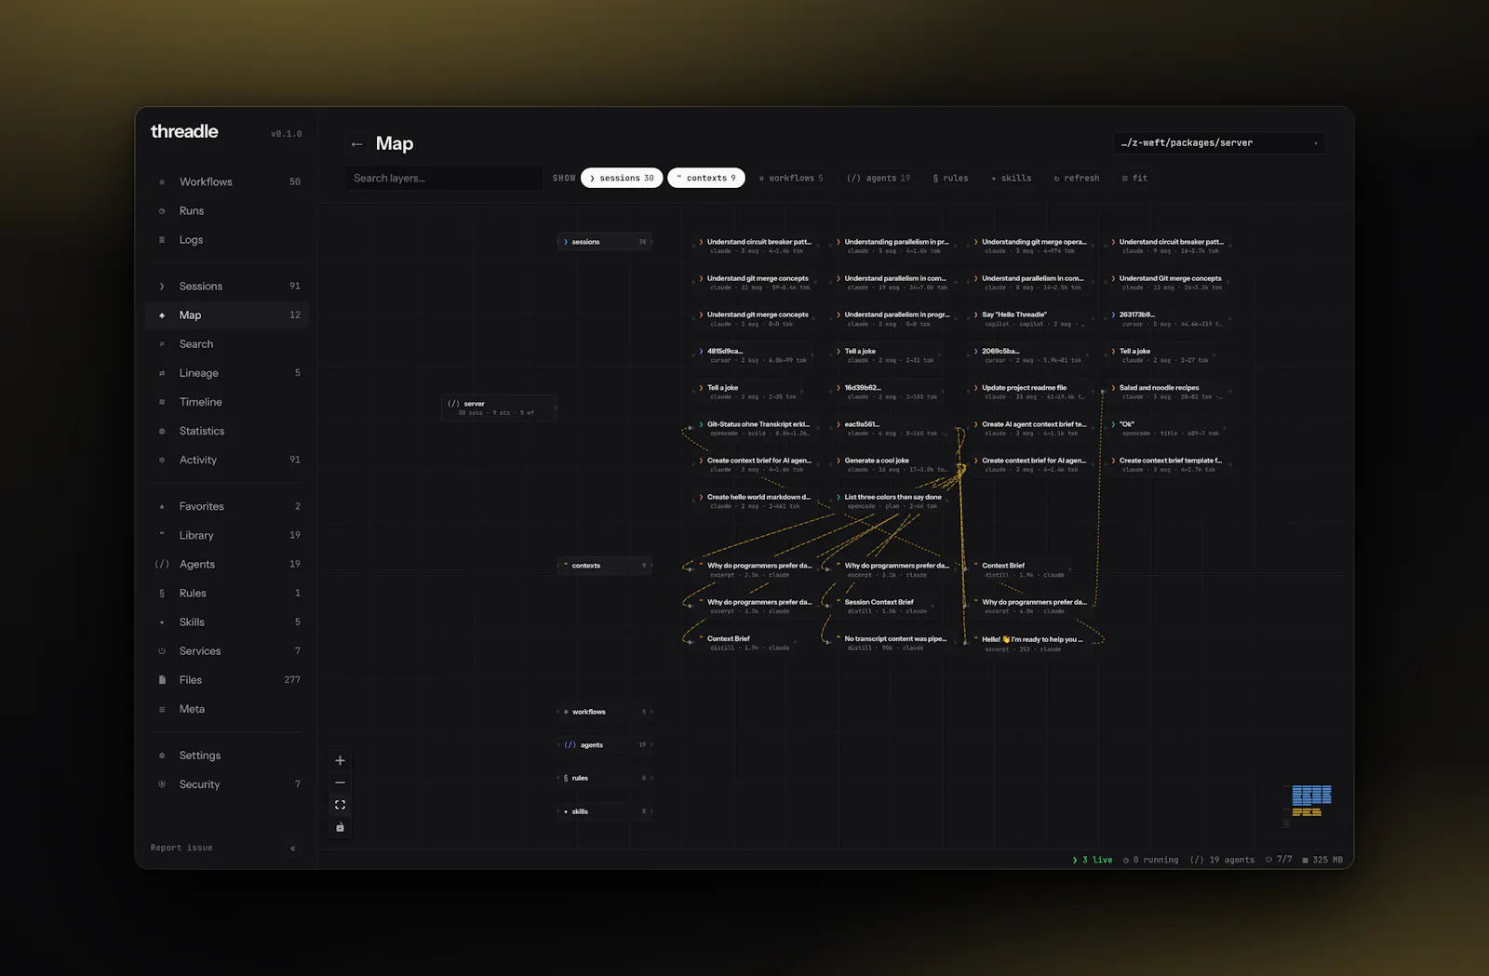Click the Workflows sidebar icon

coord(162,182)
